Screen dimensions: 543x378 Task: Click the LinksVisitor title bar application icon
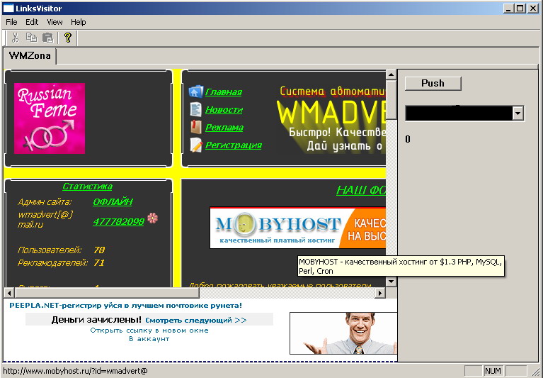point(8,9)
